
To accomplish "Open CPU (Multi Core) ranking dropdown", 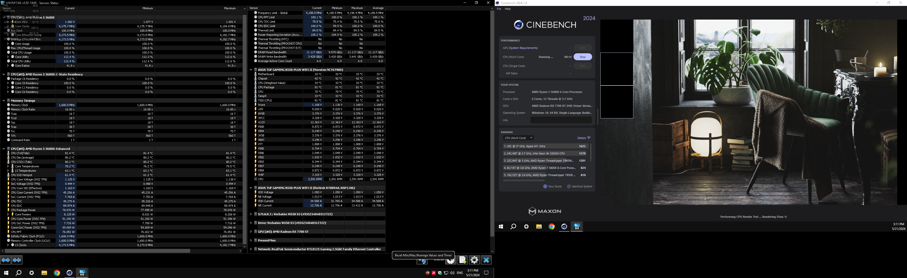I will (x=519, y=138).
